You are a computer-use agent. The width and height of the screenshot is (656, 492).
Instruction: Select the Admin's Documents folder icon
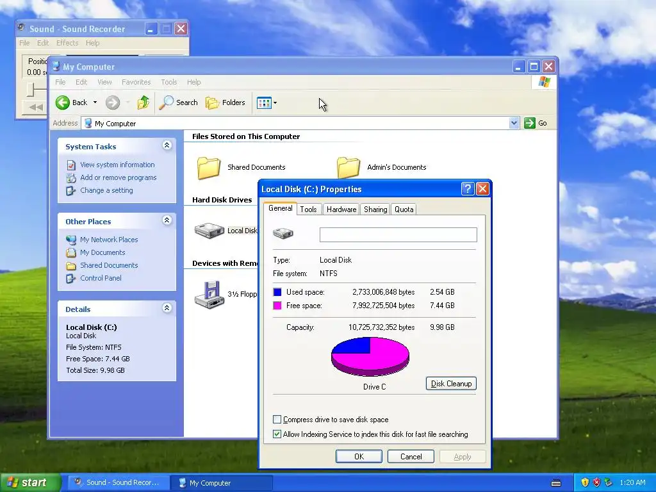(348, 168)
